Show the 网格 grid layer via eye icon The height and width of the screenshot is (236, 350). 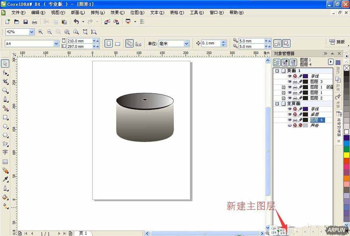tap(289, 125)
